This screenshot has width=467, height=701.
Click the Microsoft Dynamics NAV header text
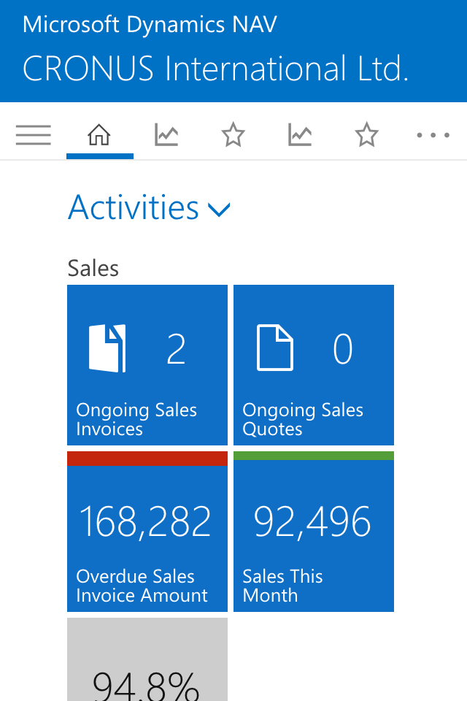coord(150,24)
